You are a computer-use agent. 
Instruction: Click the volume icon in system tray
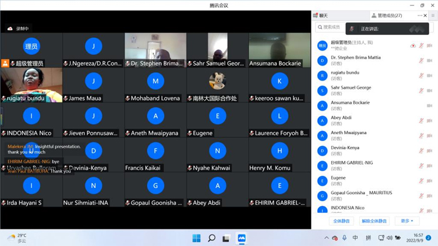(x=389, y=238)
